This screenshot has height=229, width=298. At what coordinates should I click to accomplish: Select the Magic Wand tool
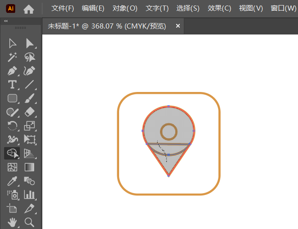pyautogui.click(x=12, y=57)
